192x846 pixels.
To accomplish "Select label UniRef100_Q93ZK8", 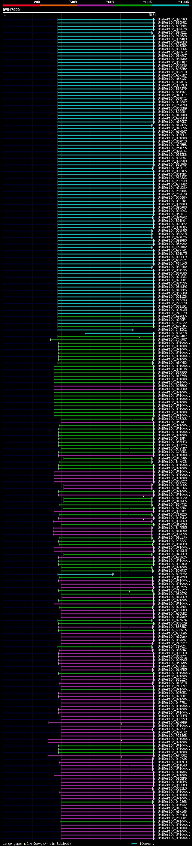I will 172,155.
